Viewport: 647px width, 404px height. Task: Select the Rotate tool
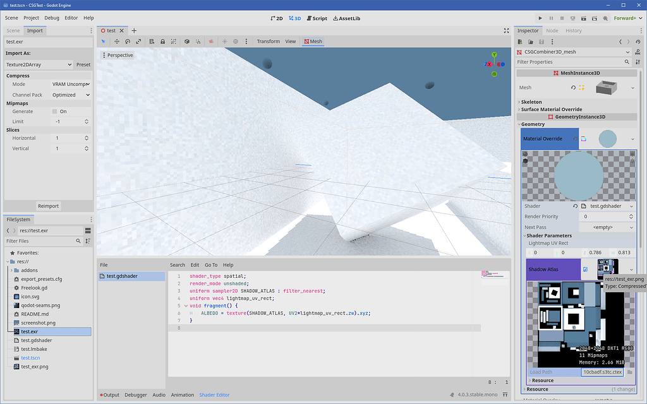pyautogui.click(x=128, y=41)
